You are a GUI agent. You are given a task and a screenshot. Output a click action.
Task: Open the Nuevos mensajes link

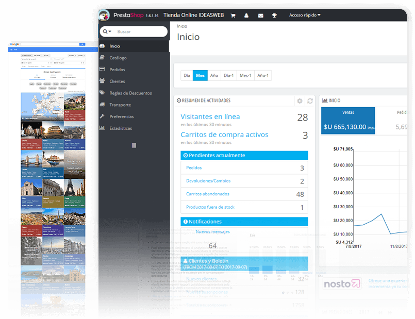(x=212, y=232)
